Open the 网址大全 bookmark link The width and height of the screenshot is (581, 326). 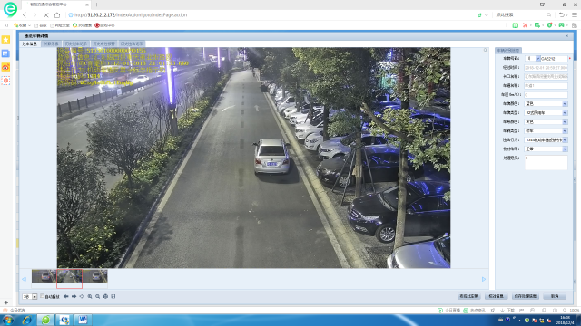pos(60,25)
